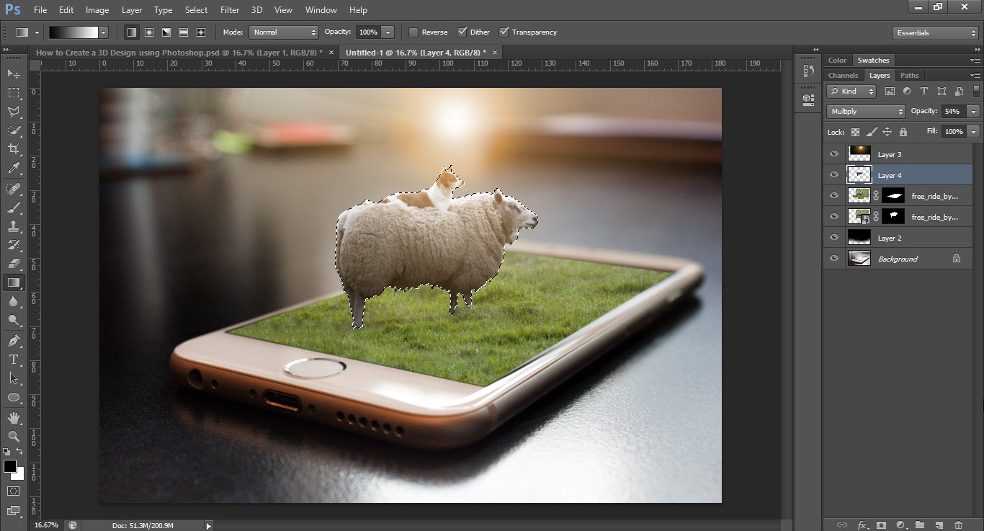Select the History Brush tool
The image size is (984, 531).
14,245
